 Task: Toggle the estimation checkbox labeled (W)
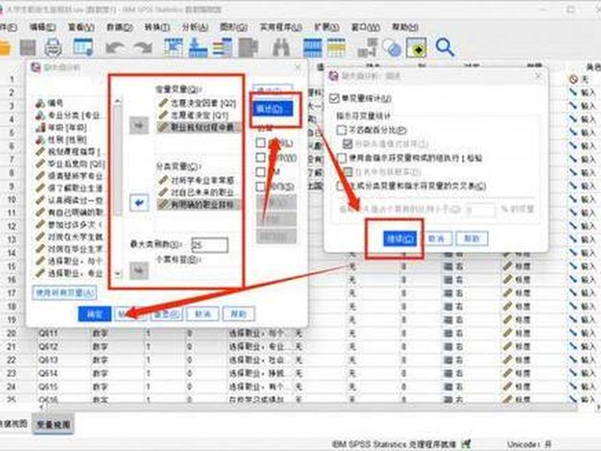coord(261,157)
